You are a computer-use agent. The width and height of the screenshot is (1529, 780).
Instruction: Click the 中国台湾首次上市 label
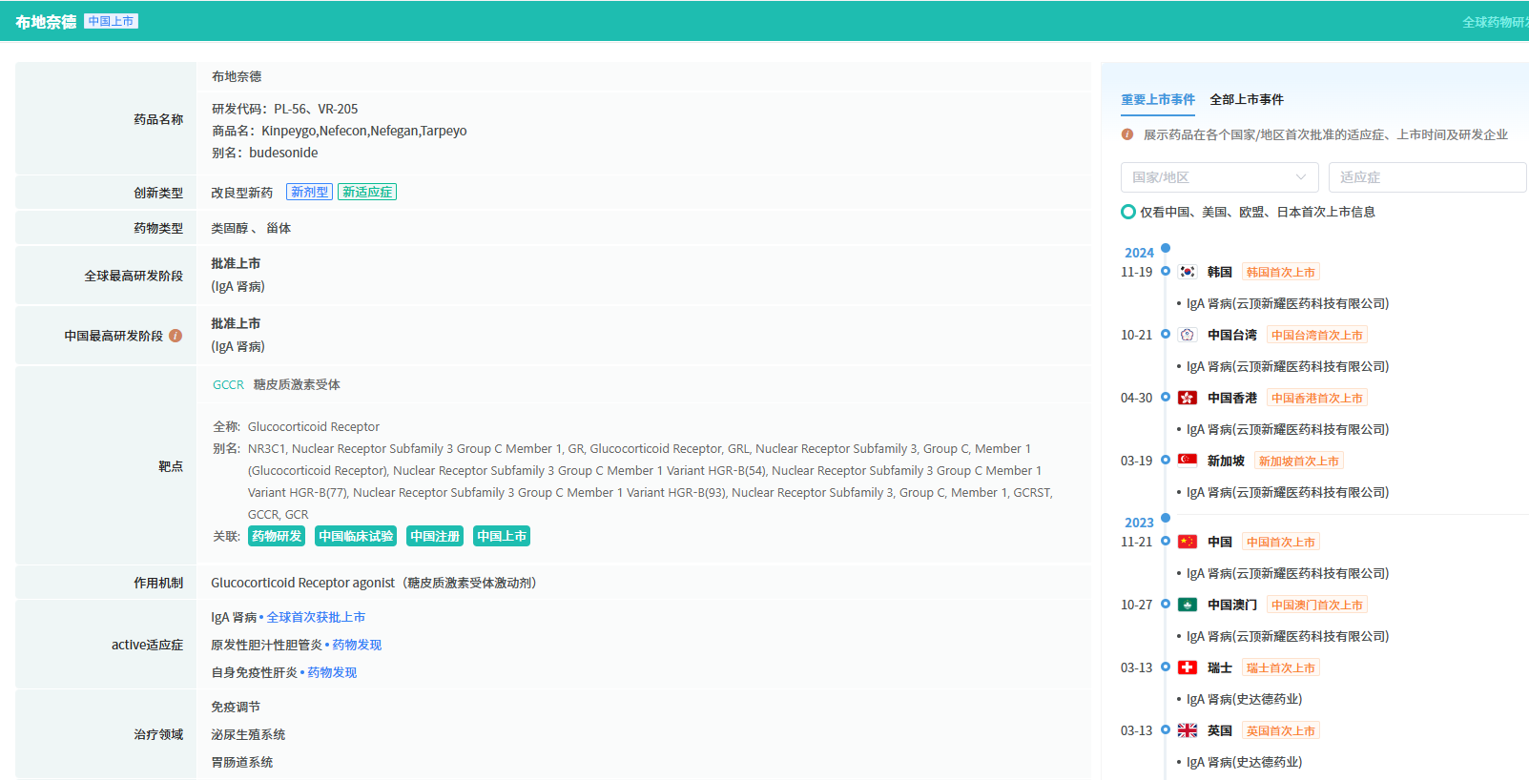pyautogui.click(x=1317, y=335)
